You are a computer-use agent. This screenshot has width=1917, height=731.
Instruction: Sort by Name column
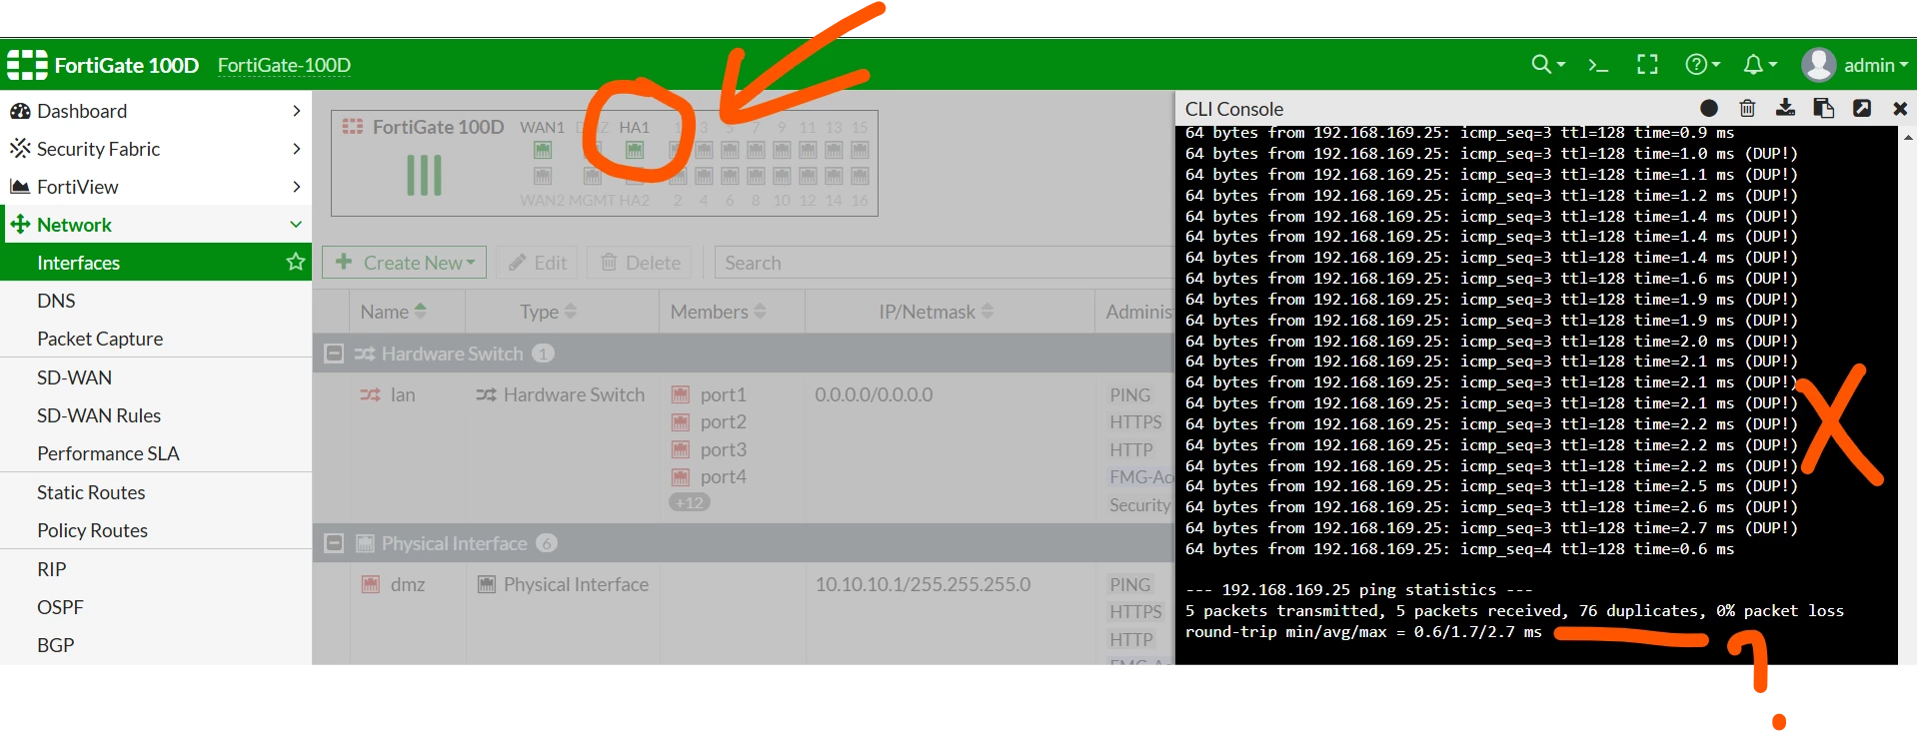click(x=393, y=312)
